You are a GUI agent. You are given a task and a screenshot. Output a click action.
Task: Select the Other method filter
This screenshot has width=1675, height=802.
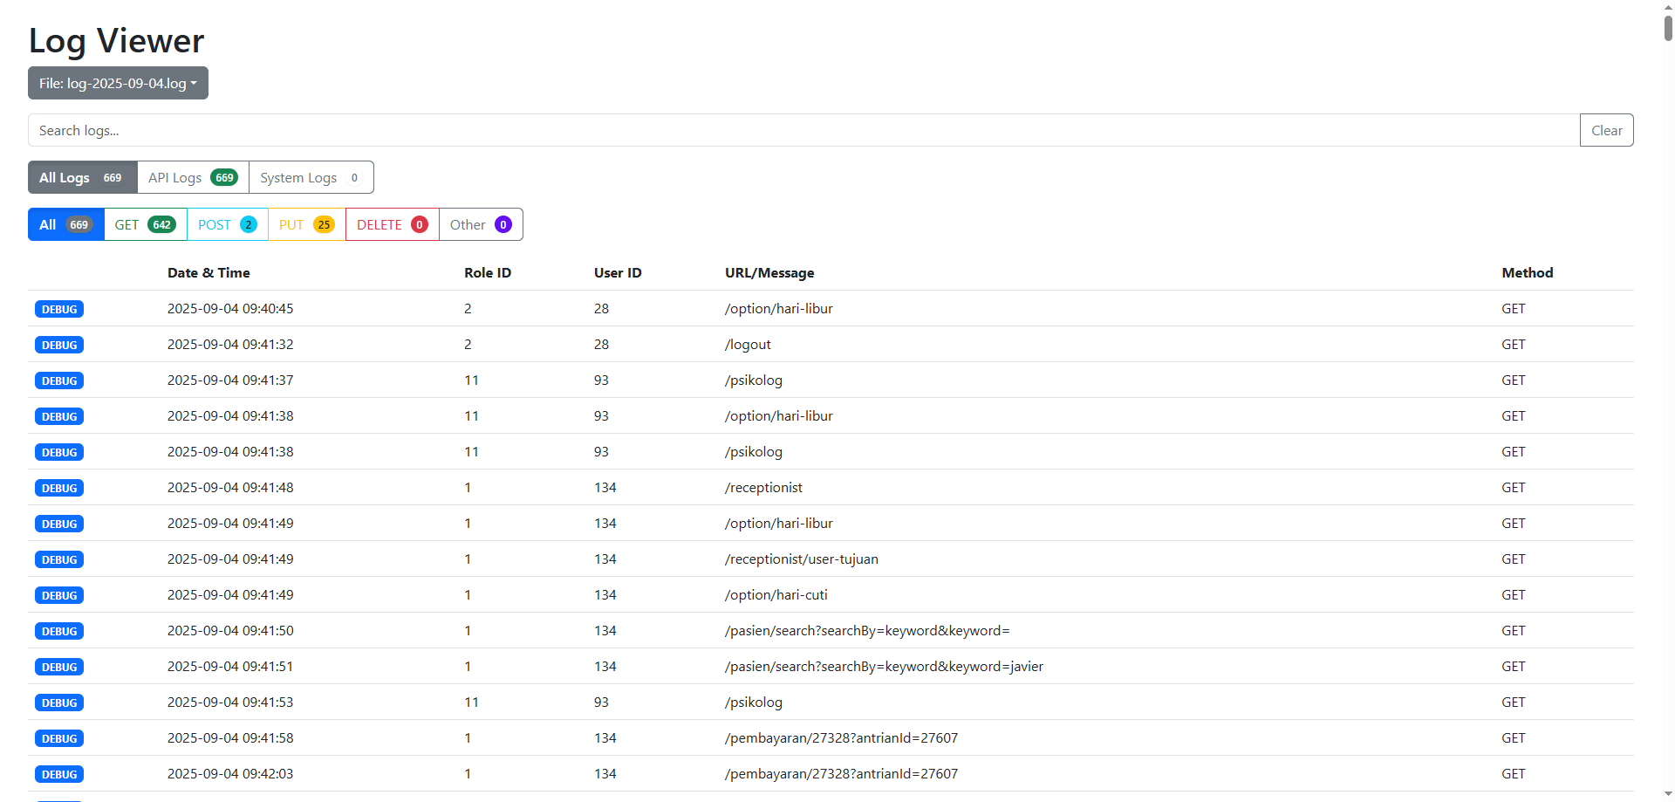coord(481,224)
